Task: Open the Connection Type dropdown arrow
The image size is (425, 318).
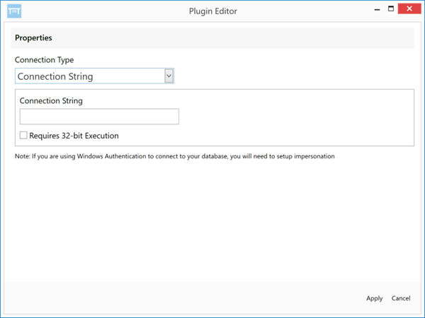Action: pyautogui.click(x=169, y=76)
